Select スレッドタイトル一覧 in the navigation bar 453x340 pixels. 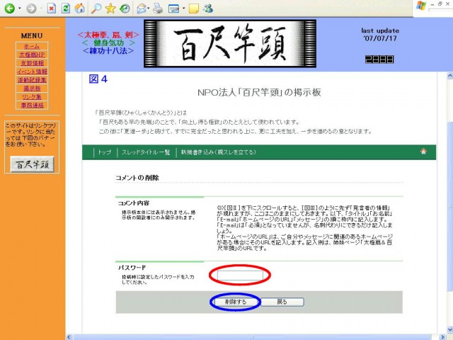point(145,152)
